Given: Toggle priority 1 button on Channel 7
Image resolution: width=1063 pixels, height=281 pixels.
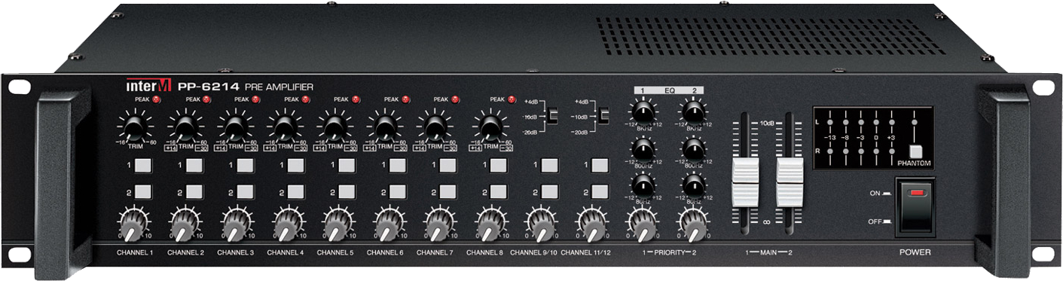Looking at the screenshot, I should pyautogui.click(x=447, y=165).
